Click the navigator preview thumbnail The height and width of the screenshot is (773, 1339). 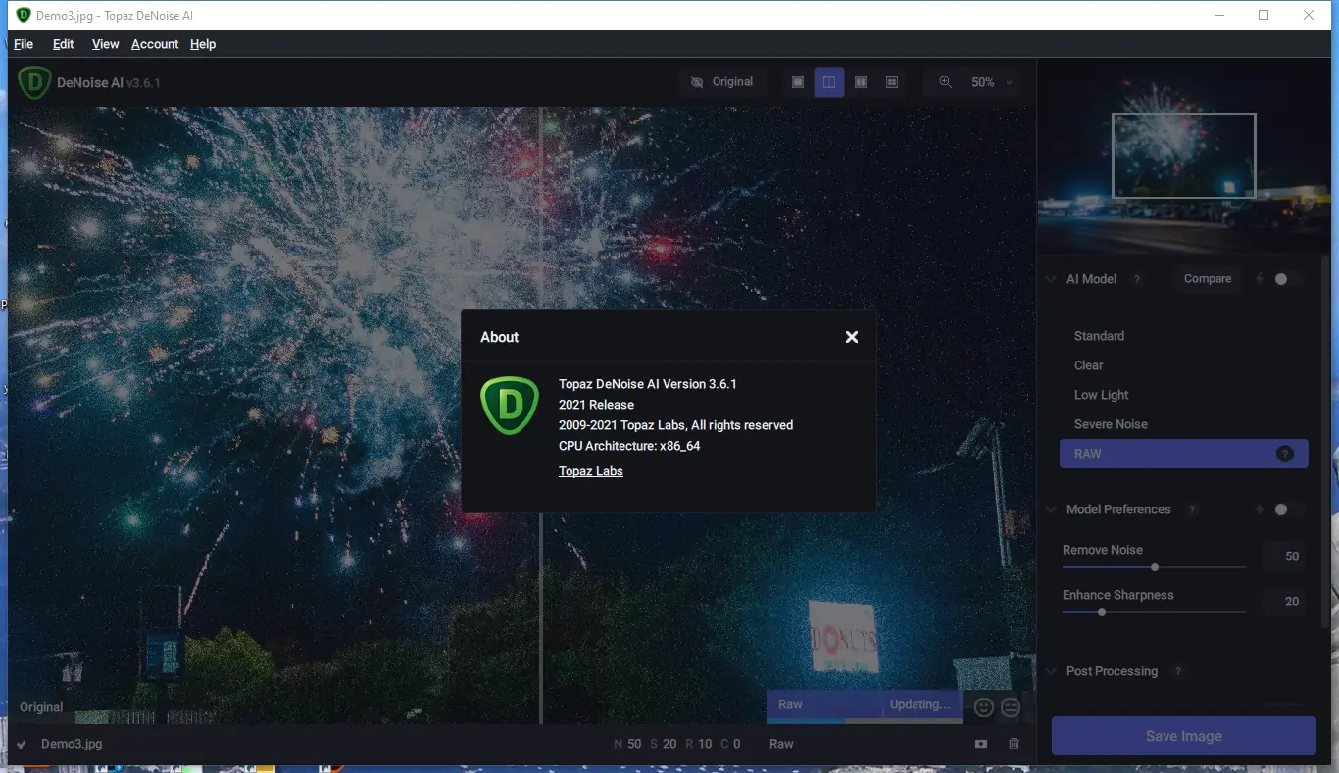pyautogui.click(x=1183, y=156)
